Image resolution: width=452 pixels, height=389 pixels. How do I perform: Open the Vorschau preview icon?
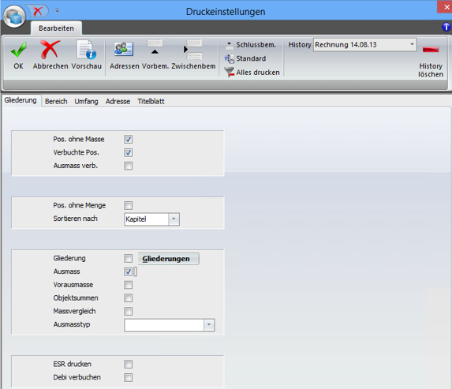point(86,50)
